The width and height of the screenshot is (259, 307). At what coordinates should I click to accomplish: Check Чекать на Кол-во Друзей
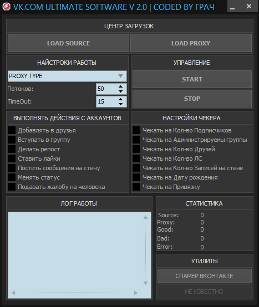pyautogui.click(x=136, y=149)
